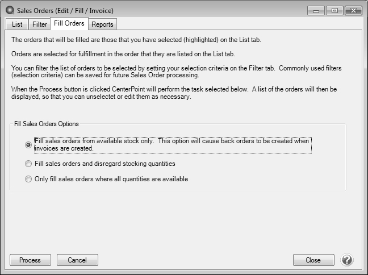Minimize the Sales Orders window
368x275 pixels.
[316, 11]
